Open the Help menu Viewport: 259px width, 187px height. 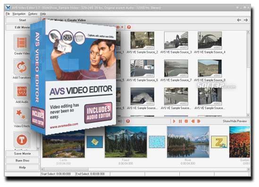pyautogui.click(x=43, y=14)
